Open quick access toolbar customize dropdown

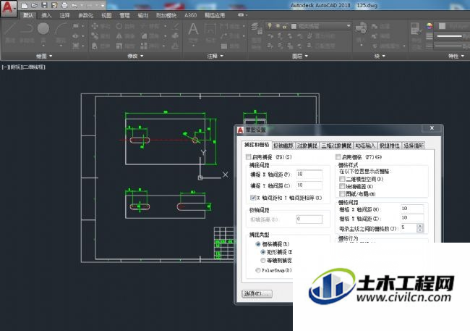coord(103,5)
